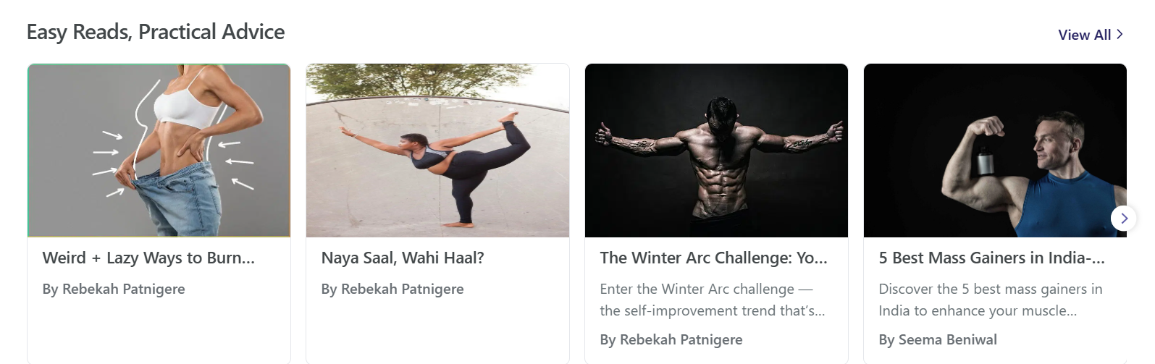Click the chevron beside View All
1155x364 pixels.
pyautogui.click(x=1120, y=34)
